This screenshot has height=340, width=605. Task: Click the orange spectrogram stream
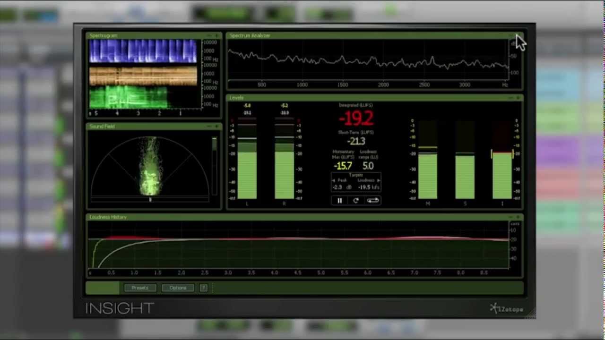(x=143, y=76)
